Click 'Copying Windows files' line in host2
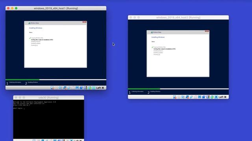Viewport: 252px width, 141px height. point(159,47)
